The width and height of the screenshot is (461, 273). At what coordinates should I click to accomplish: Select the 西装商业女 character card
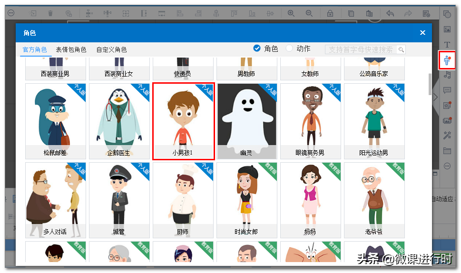click(x=119, y=69)
